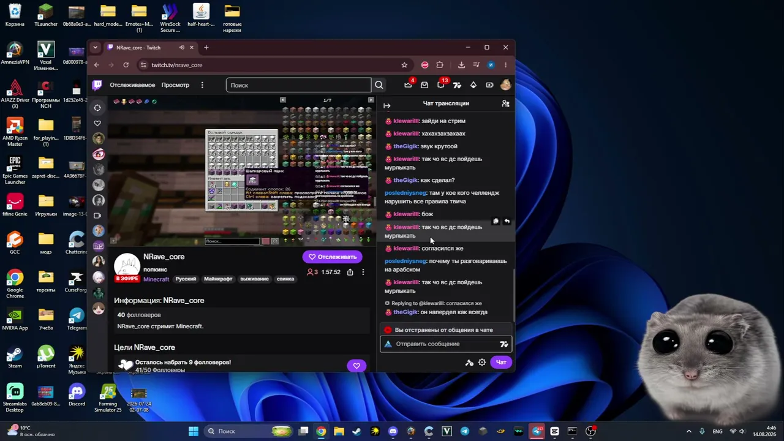Select the Русский tag
Image resolution: width=784 pixels, height=441 pixels.
[186, 279]
